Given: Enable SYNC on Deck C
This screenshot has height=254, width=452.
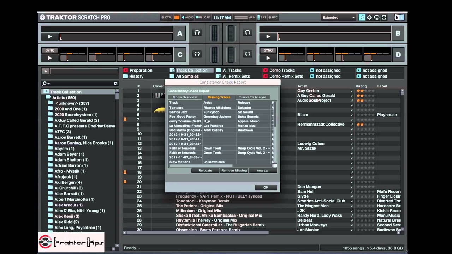Looking at the screenshot, I should (x=50, y=50).
